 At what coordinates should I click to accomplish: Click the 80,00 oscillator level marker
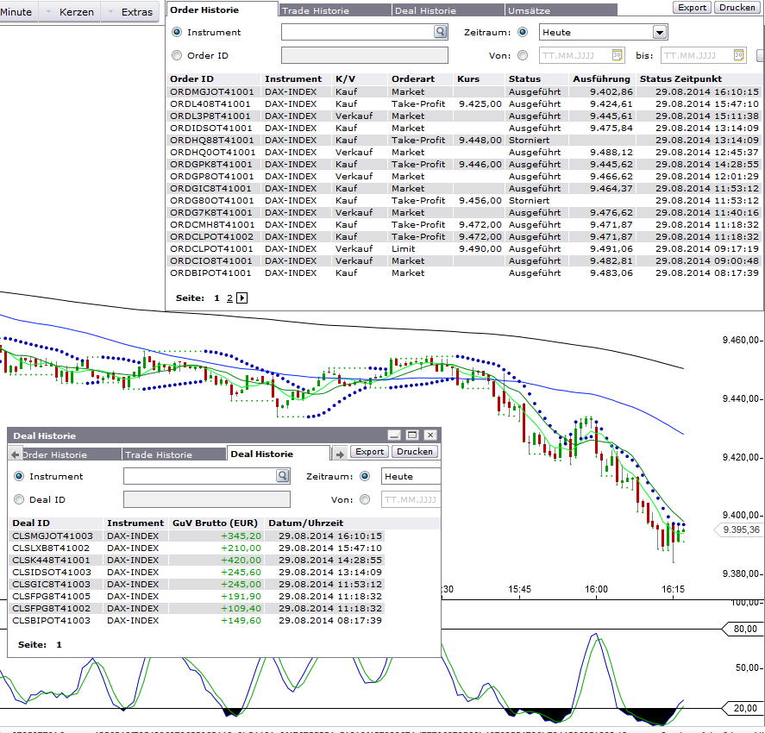pyautogui.click(x=745, y=630)
